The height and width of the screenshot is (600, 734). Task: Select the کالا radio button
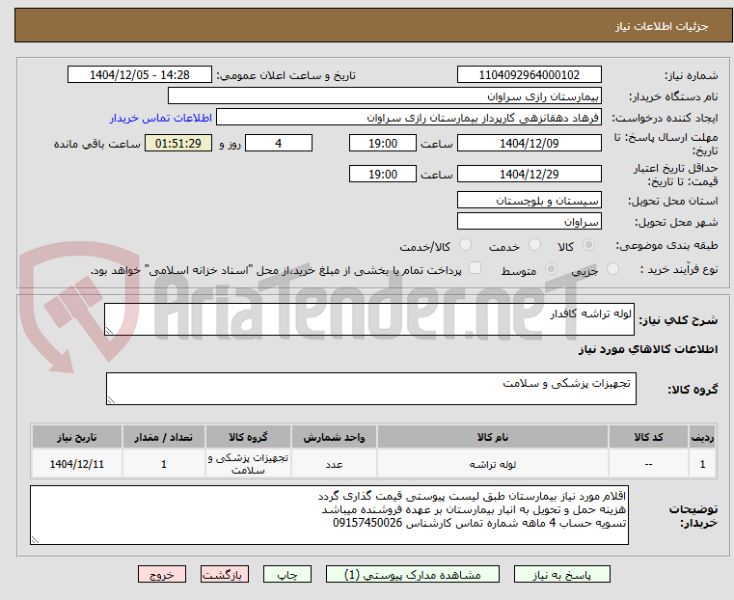(588, 245)
